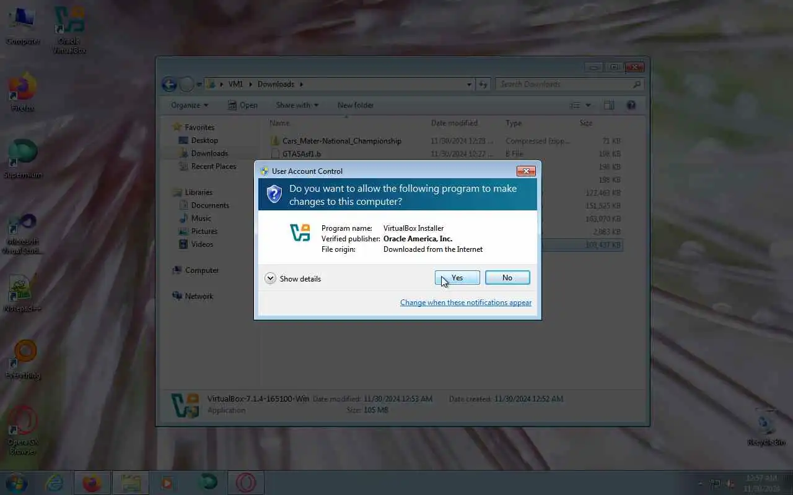Open Oracle VirtualBox desktop shortcut

coord(69,30)
